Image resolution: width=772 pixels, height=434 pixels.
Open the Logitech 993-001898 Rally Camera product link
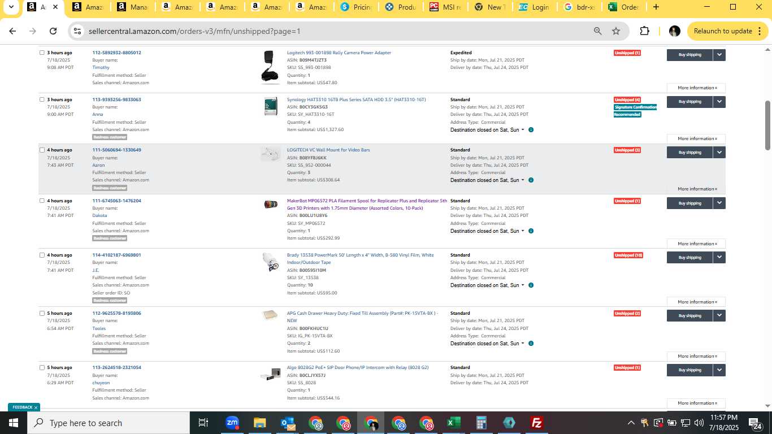(x=339, y=53)
